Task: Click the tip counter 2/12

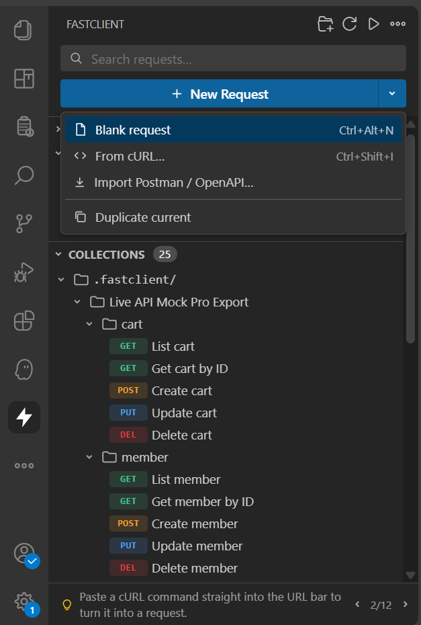Action: click(381, 605)
